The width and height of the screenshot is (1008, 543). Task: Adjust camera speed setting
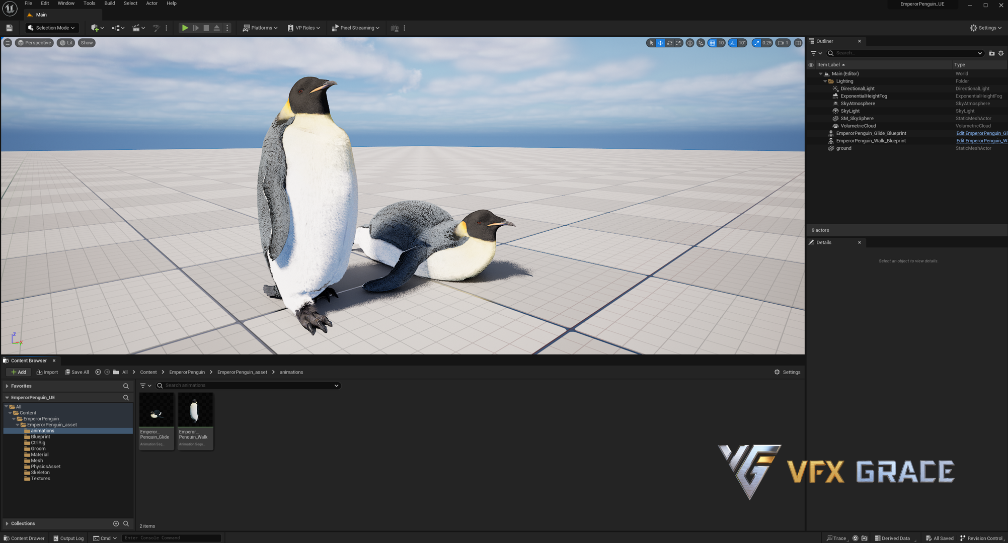pyautogui.click(x=783, y=43)
